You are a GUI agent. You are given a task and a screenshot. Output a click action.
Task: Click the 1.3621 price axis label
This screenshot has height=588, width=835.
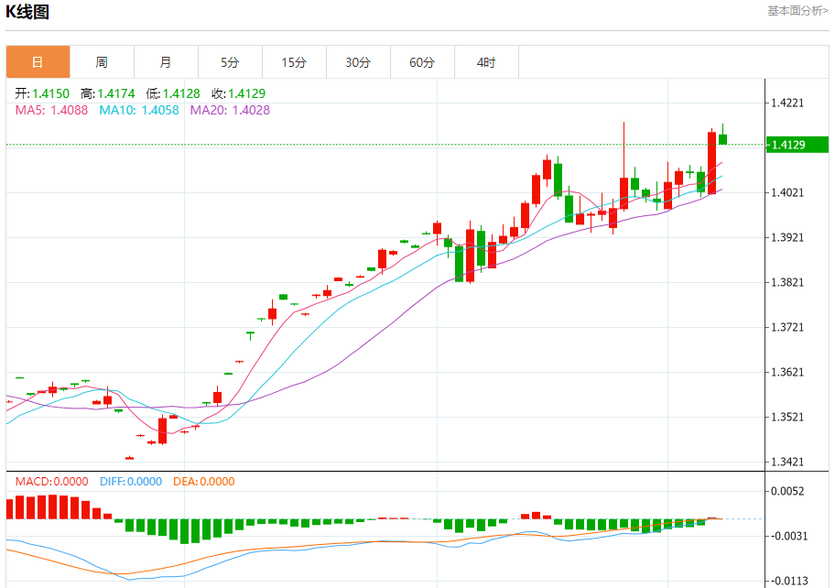[787, 372]
